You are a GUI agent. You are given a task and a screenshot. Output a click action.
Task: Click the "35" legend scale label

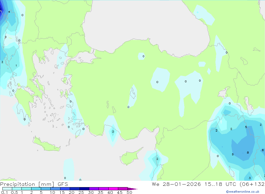tap(100, 192)
